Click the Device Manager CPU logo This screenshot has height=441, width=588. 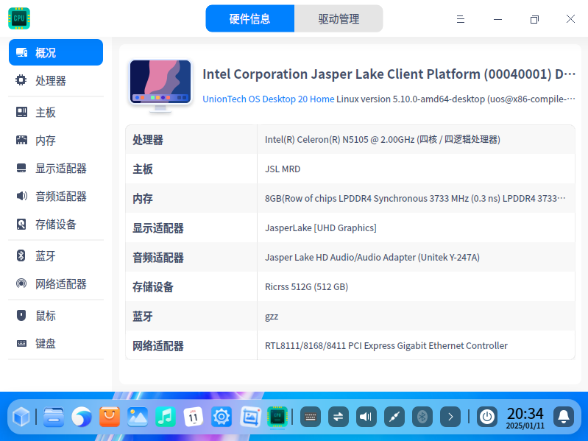[x=19, y=18]
